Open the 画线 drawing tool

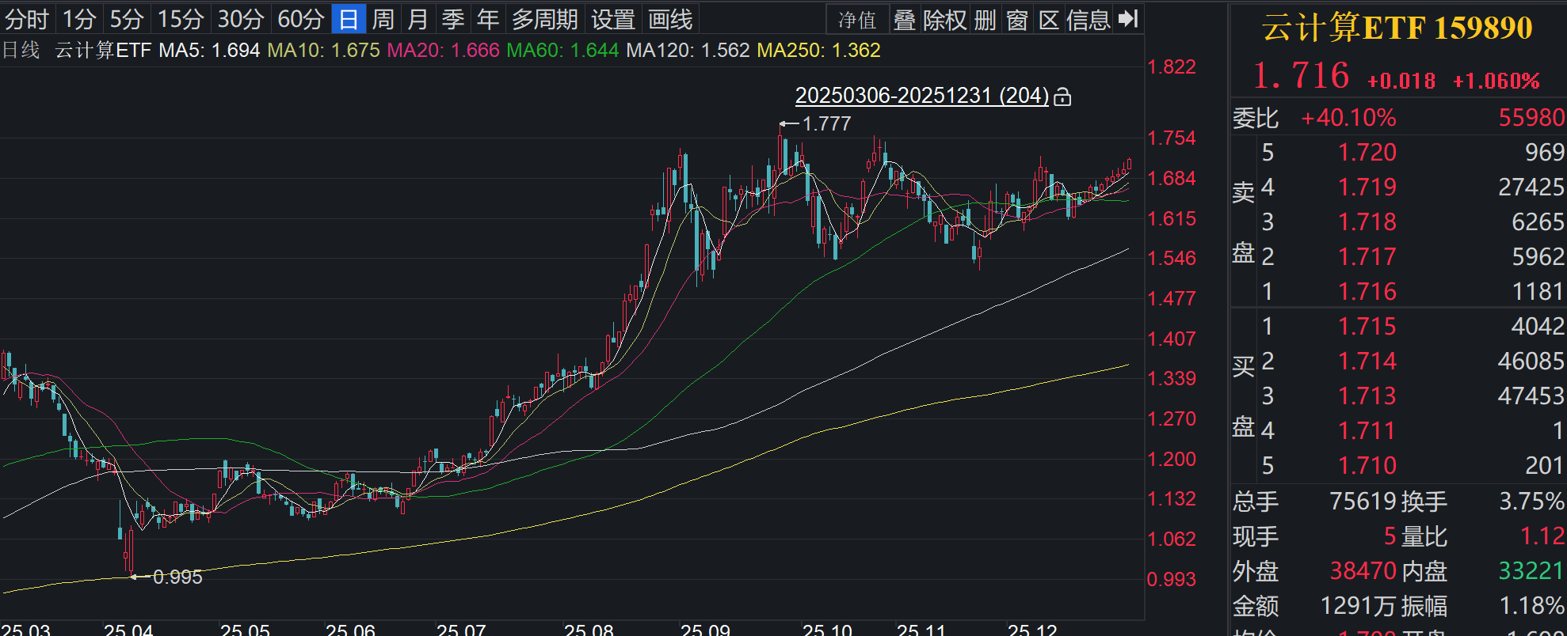pos(670,19)
